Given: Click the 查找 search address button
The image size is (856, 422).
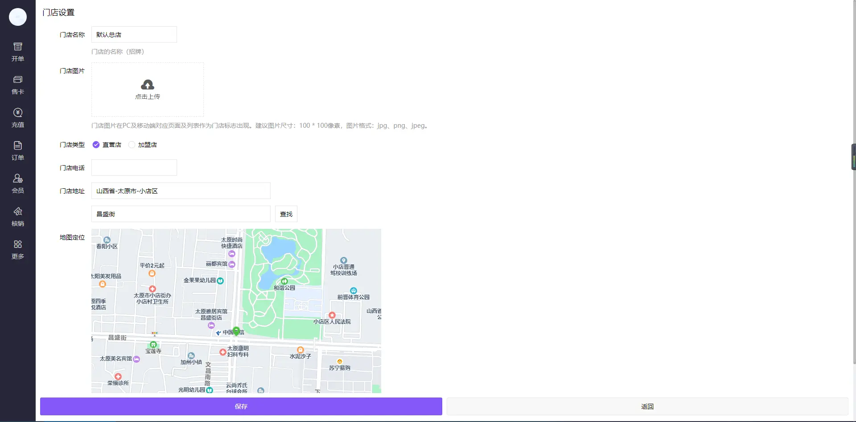Looking at the screenshot, I should pos(286,214).
